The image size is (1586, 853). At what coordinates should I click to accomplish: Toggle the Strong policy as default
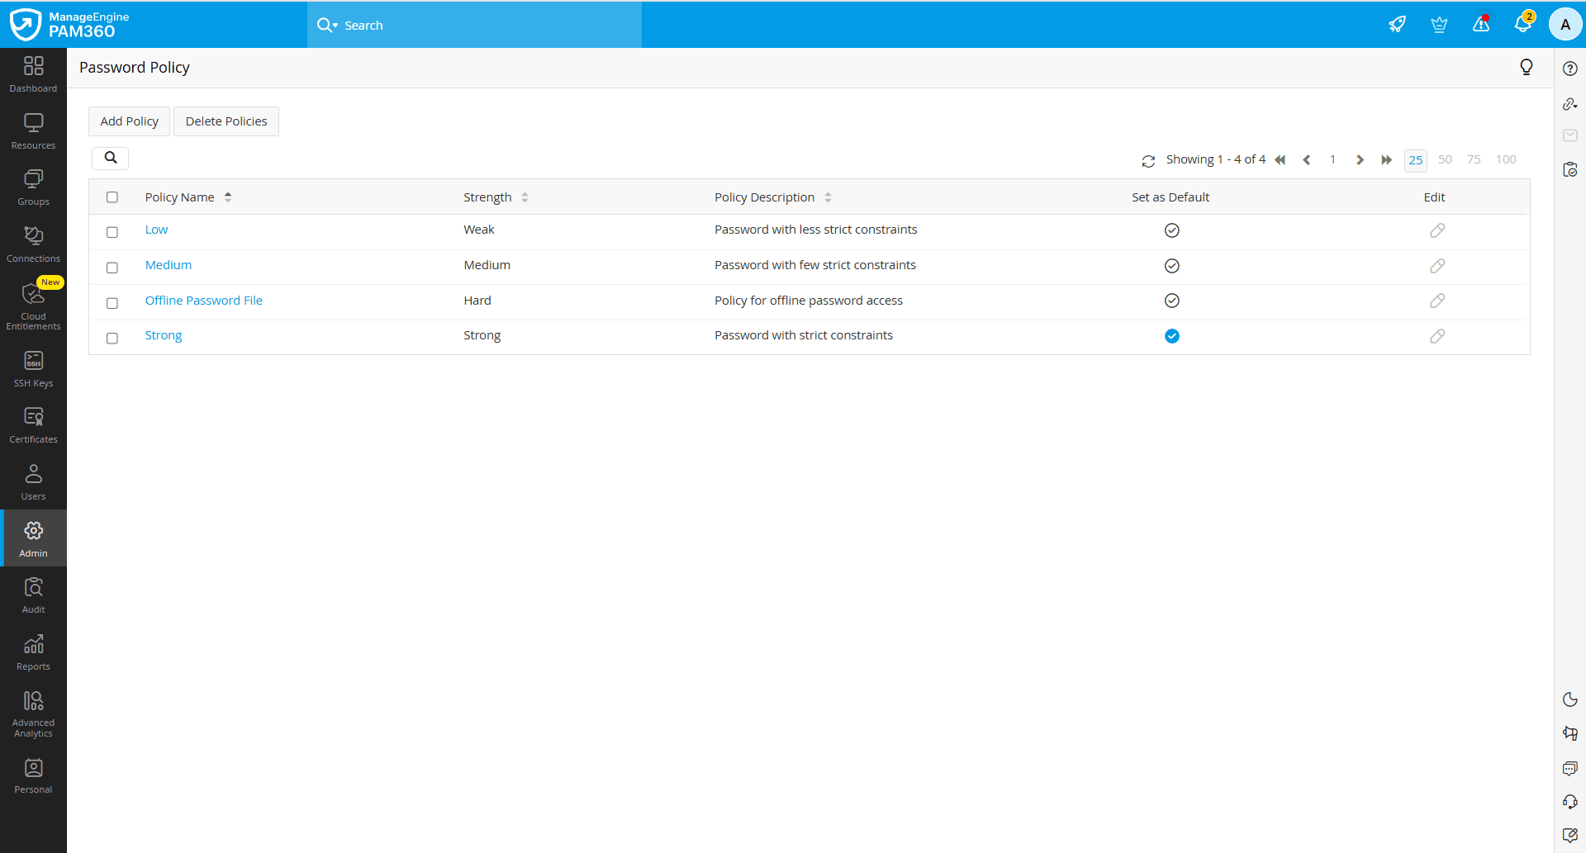click(x=1171, y=336)
